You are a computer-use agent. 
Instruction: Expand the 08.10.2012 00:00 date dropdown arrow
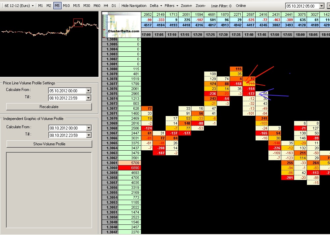click(x=89, y=128)
